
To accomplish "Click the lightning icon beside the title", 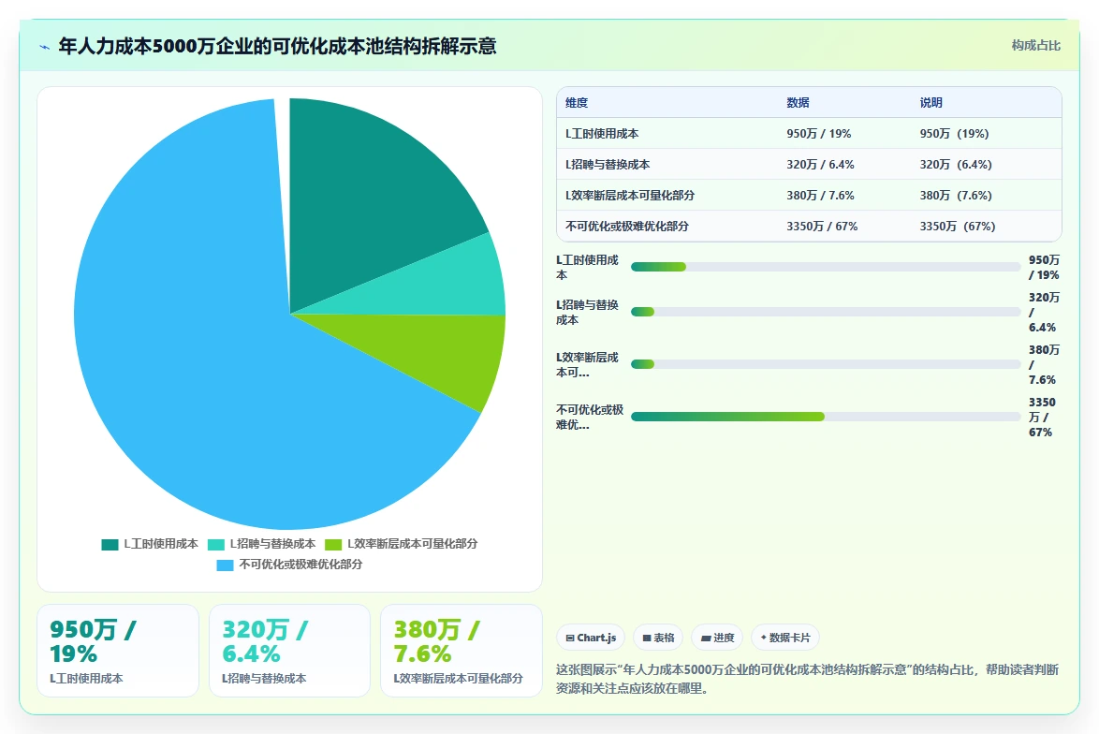I will click(x=44, y=47).
